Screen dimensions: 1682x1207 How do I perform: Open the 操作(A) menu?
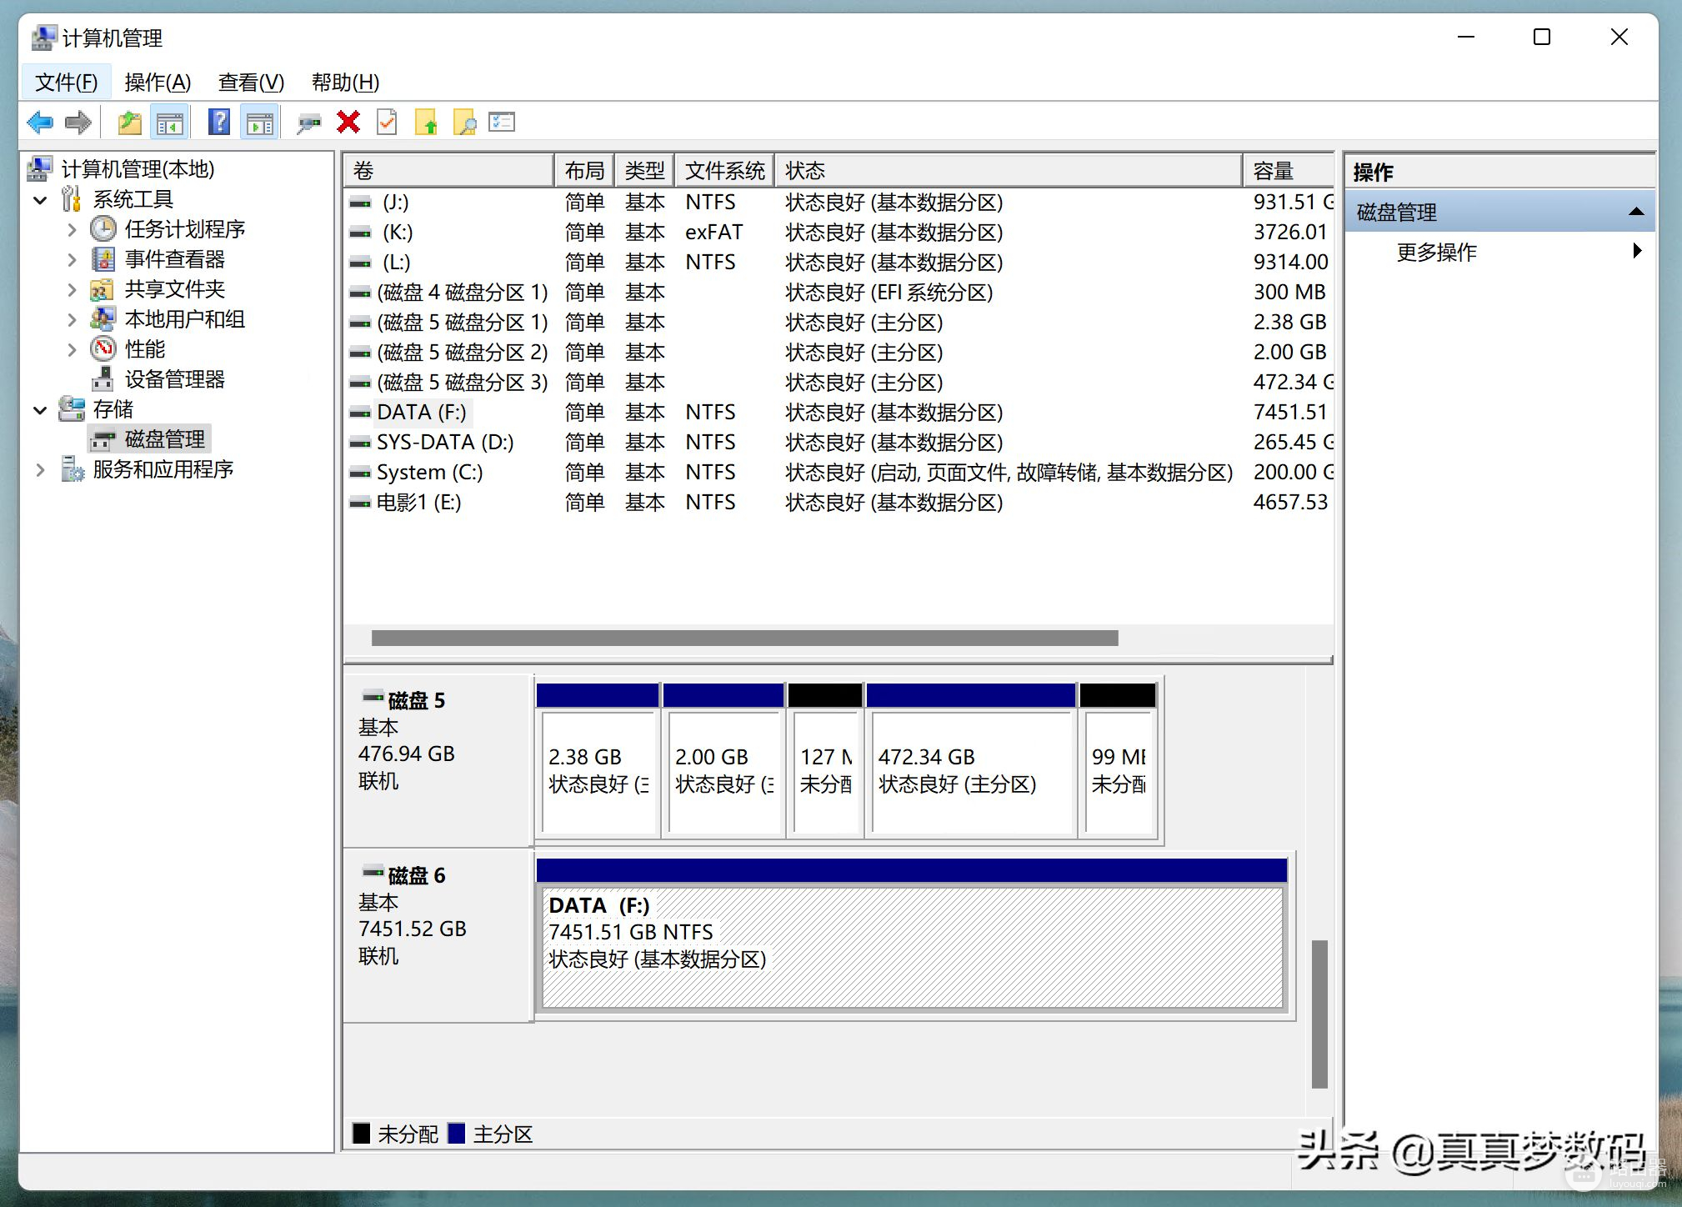158,83
